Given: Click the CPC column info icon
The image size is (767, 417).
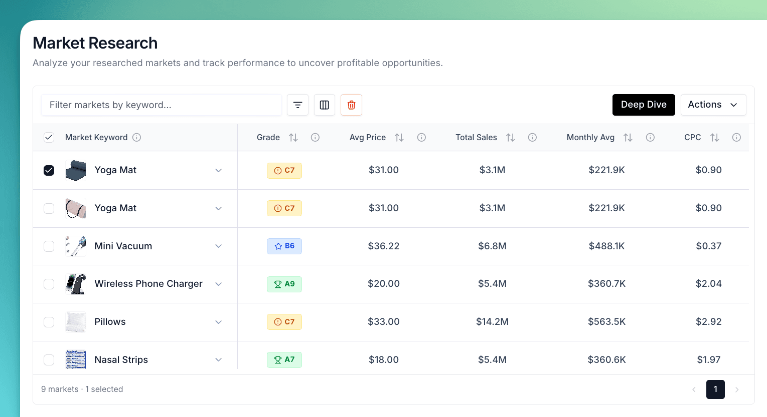Looking at the screenshot, I should click(x=736, y=137).
